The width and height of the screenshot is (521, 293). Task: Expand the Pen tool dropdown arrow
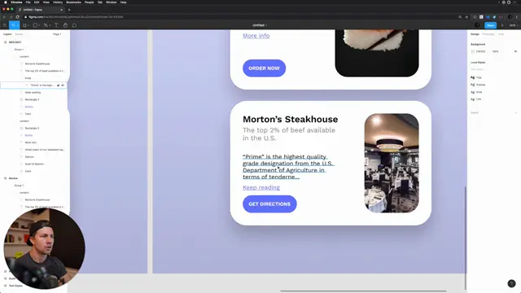click(50, 25)
